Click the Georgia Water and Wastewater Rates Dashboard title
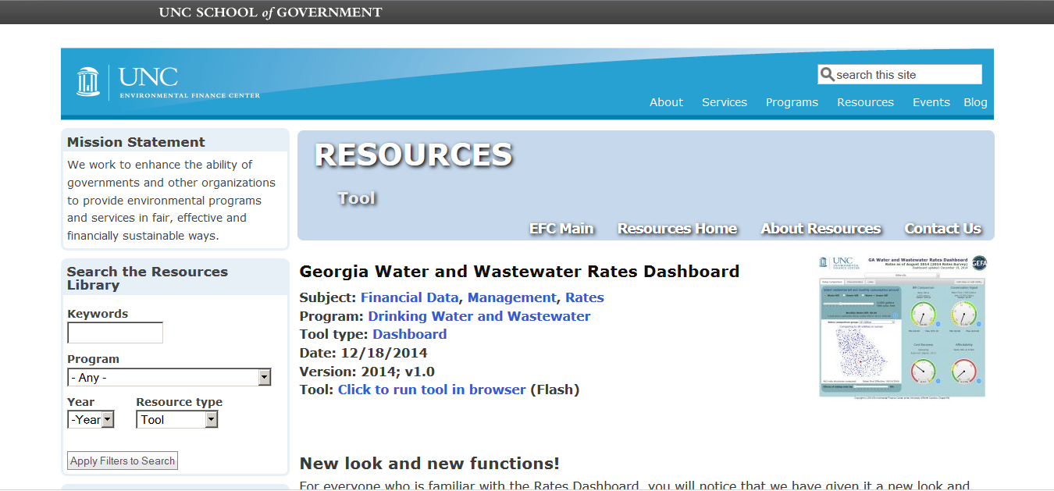The width and height of the screenshot is (1054, 491). coord(519,272)
